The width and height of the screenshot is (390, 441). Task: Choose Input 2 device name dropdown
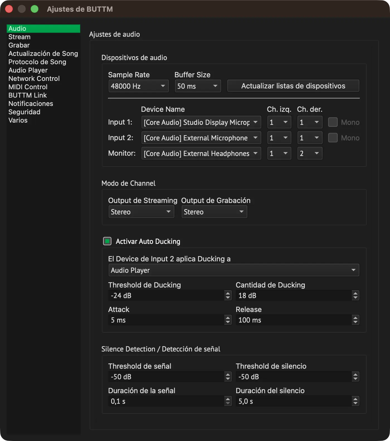pos(201,138)
